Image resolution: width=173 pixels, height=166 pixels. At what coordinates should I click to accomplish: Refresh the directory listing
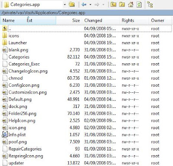[139, 5]
